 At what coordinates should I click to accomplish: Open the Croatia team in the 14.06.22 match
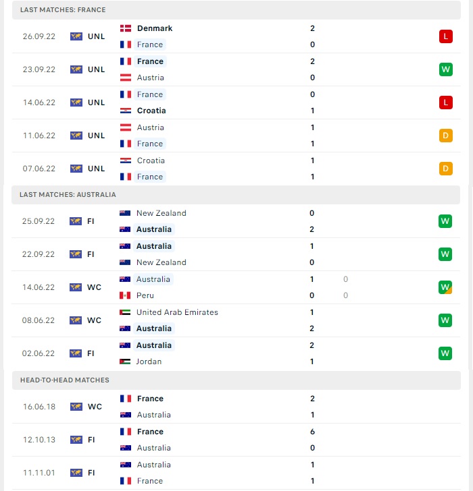click(x=151, y=111)
